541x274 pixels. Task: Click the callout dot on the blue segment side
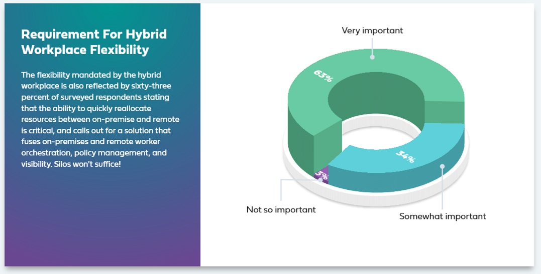coord(443,167)
